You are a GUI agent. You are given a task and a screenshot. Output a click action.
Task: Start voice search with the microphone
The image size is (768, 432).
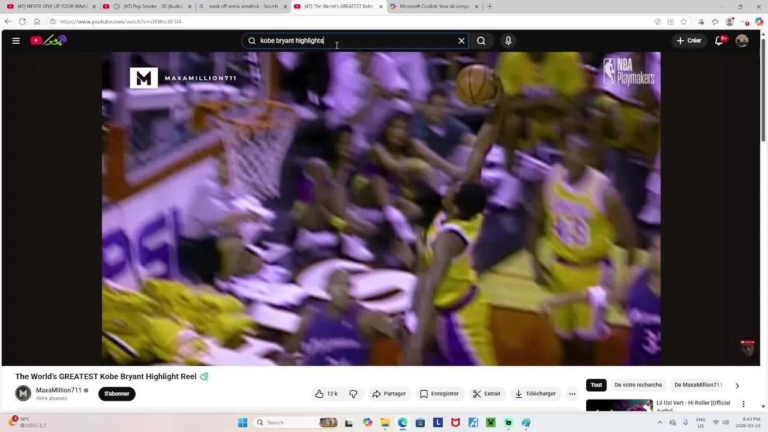(x=508, y=41)
